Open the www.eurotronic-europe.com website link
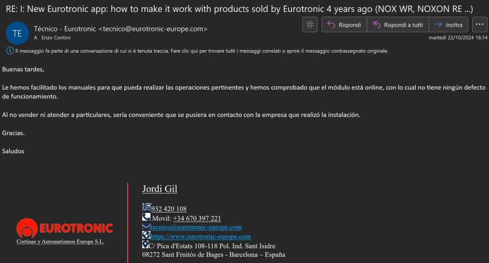This screenshot has height=263, width=489. click(x=200, y=236)
